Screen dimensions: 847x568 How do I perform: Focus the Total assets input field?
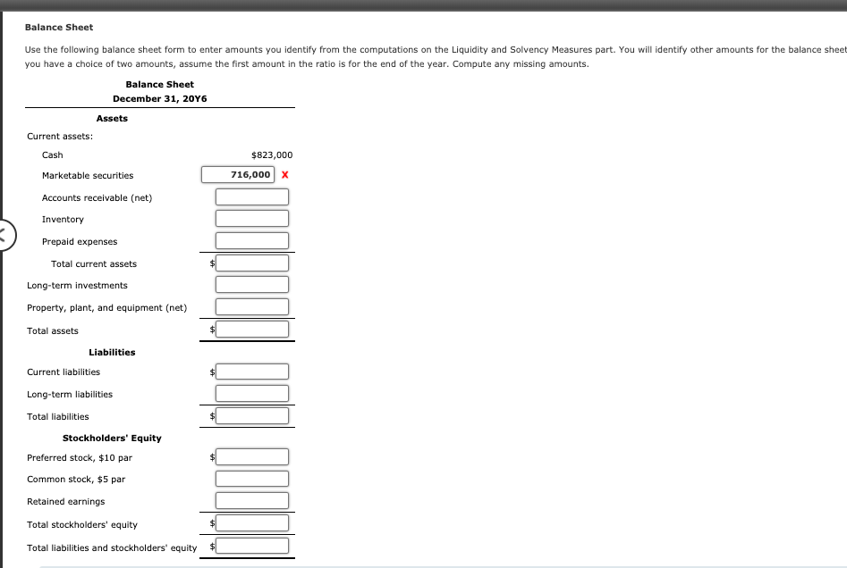252,329
